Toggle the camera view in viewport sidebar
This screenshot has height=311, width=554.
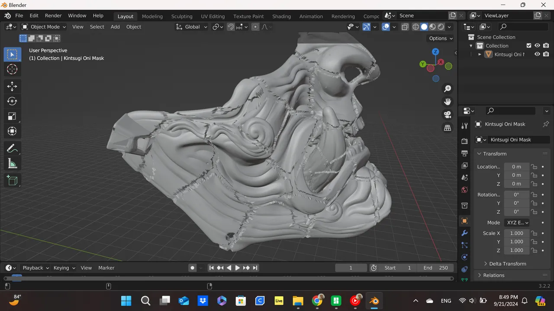[x=448, y=114]
